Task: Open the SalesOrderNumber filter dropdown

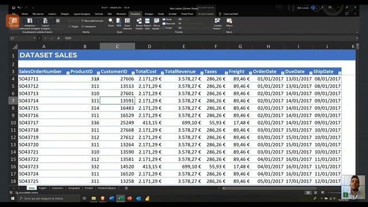Action: click(68, 73)
